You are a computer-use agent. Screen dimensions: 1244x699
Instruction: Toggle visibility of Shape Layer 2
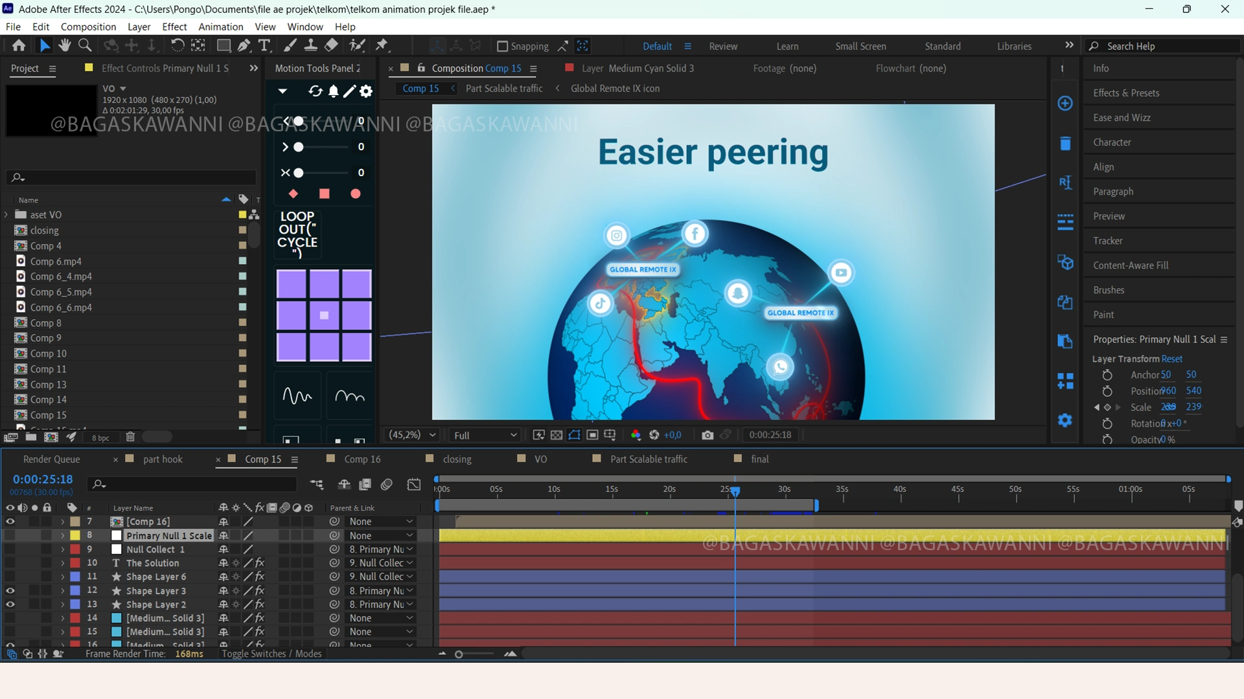tap(10, 605)
